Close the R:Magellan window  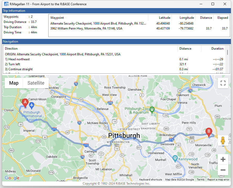tap(225, 4)
